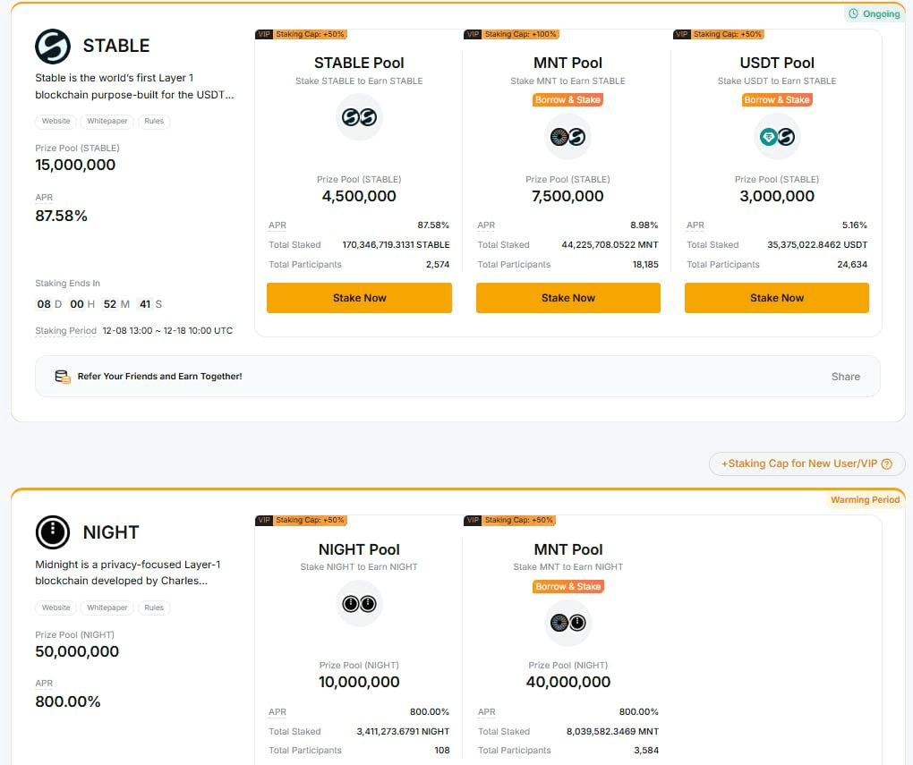Open the STABLE Website link
This screenshot has width=913, height=765.
[56, 121]
